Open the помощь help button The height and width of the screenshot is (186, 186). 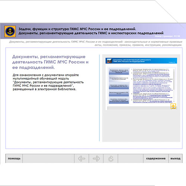tap(14, 158)
